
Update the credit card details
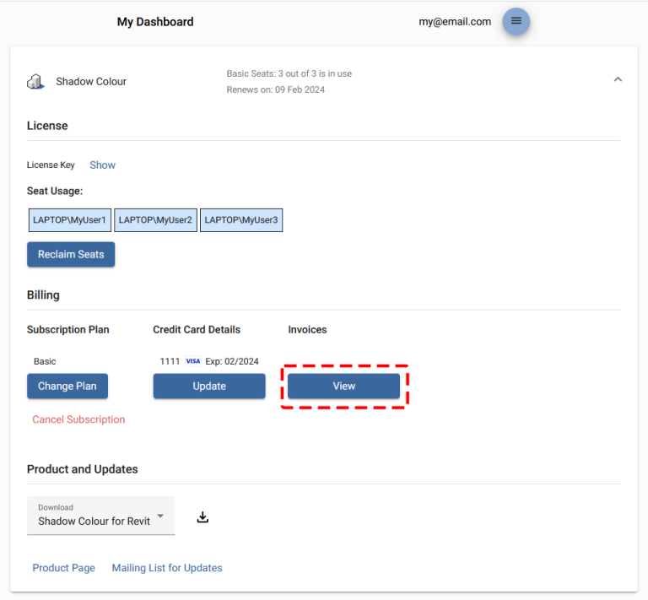click(x=209, y=386)
